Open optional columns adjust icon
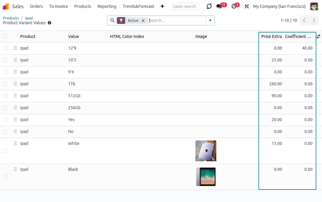 (319, 36)
